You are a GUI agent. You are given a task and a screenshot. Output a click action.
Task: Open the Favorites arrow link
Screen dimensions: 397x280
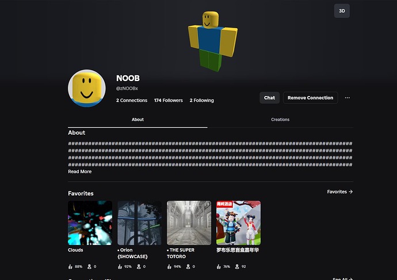tap(340, 191)
